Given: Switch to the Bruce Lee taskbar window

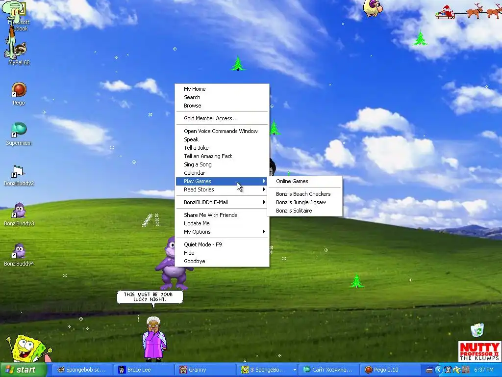Looking at the screenshot, I should click(144, 370).
